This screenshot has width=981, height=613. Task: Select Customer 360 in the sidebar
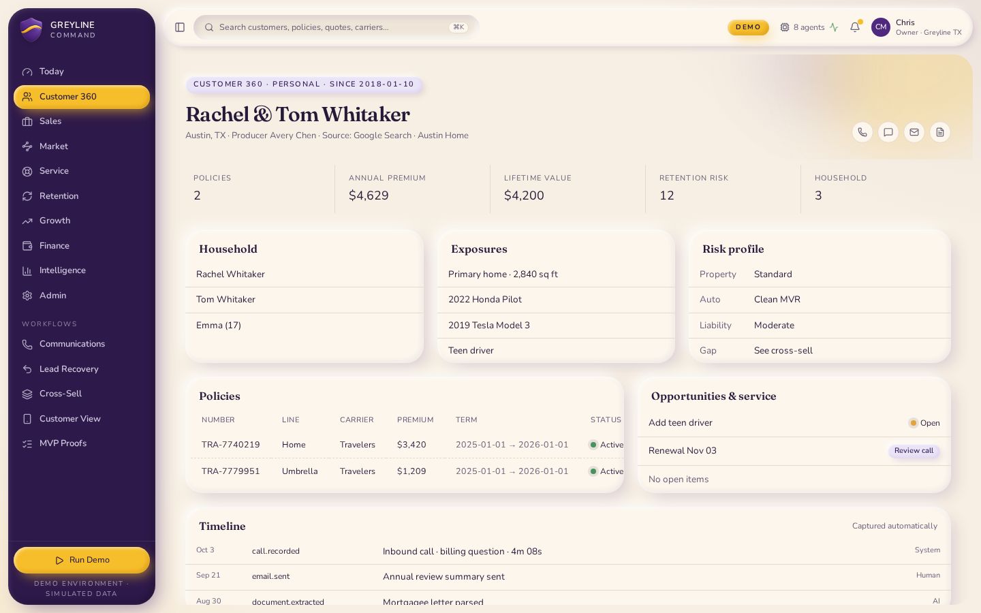pyautogui.click(x=82, y=97)
